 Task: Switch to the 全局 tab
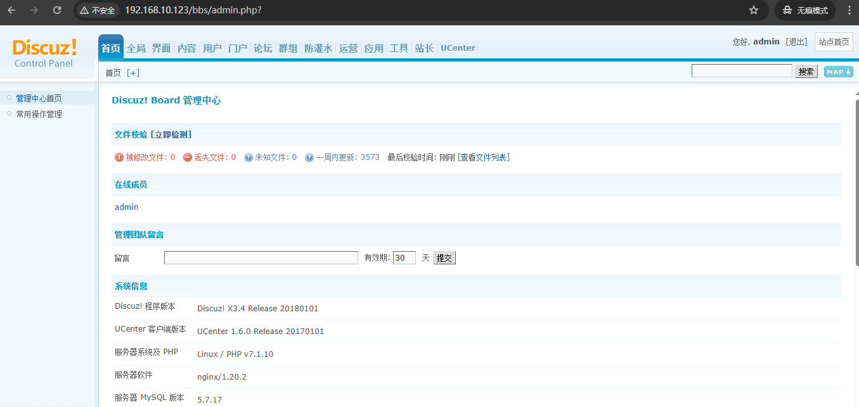tap(136, 48)
